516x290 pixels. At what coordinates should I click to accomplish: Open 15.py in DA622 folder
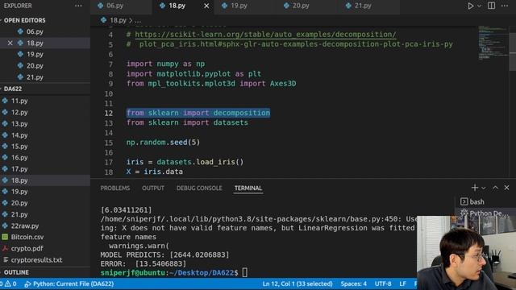click(x=19, y=147)
